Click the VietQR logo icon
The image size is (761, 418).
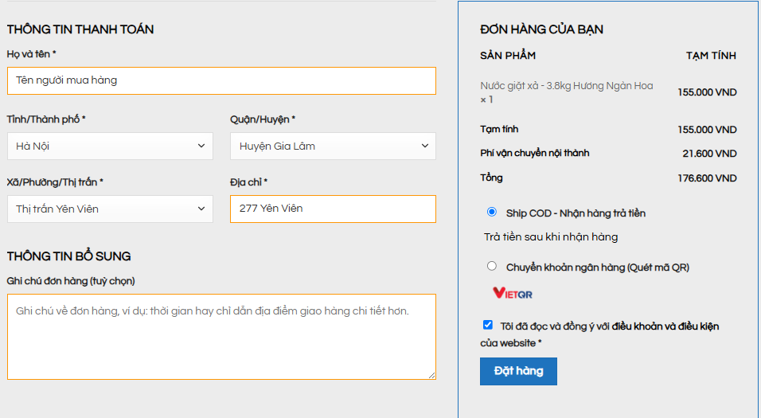coord(513,293)
